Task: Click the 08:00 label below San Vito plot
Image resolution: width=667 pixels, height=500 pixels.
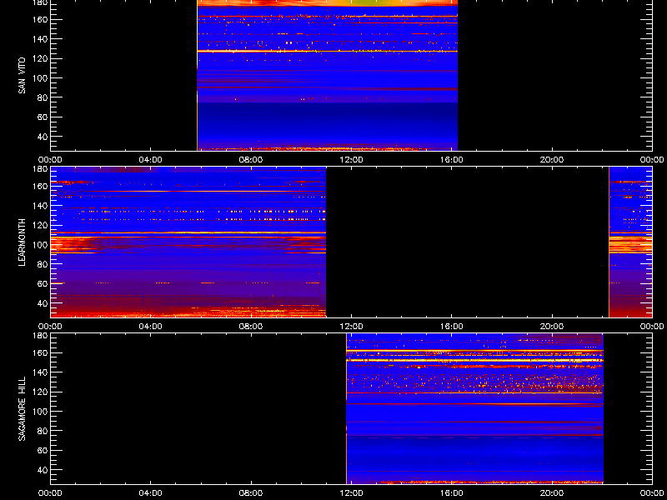Action: (251, 160)
